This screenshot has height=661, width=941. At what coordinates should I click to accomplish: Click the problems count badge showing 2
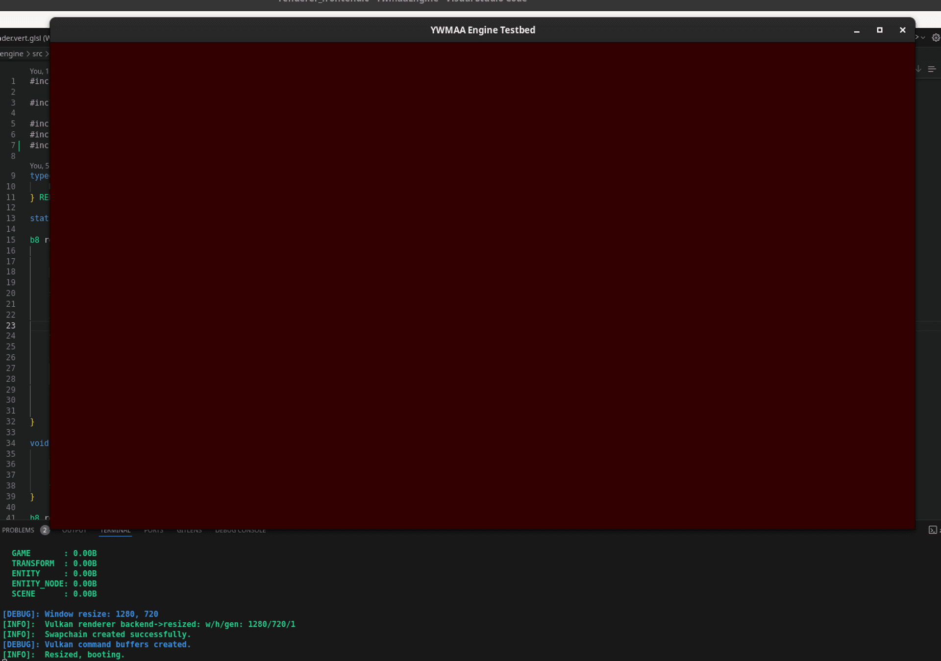(45, 530)
